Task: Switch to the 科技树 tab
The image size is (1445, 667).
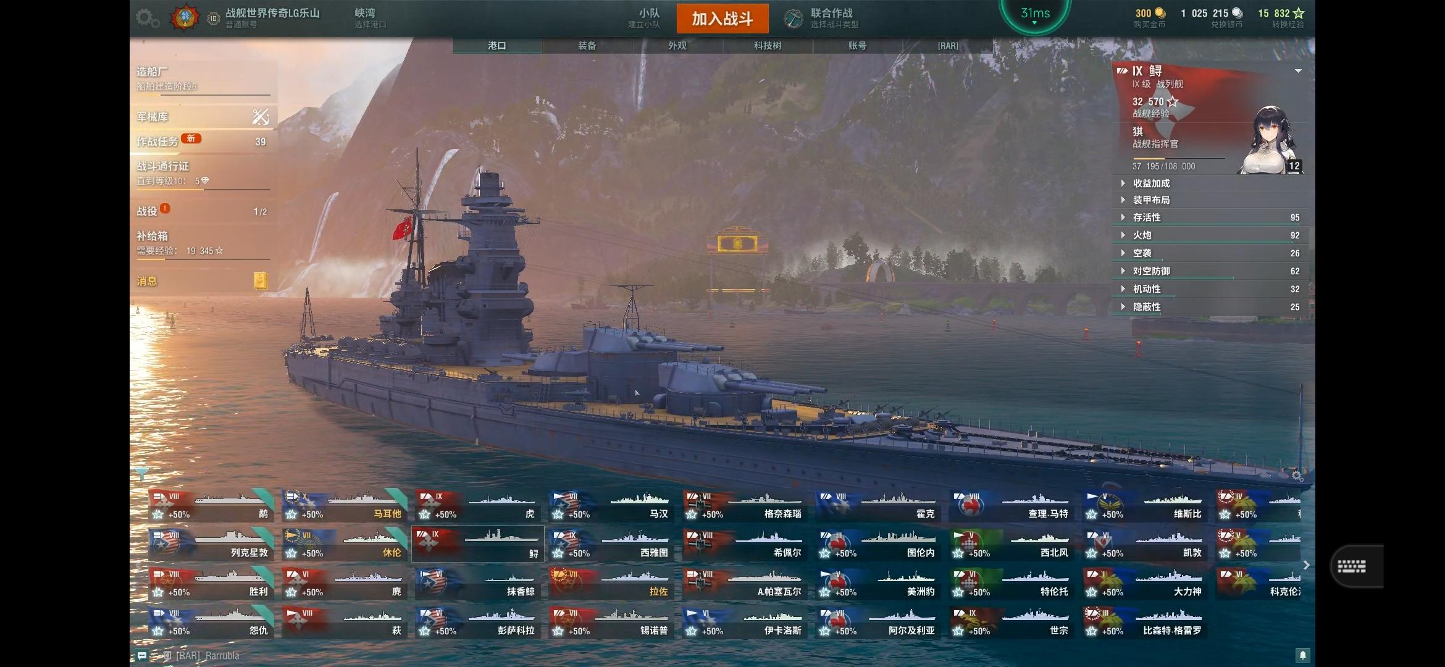Action: point(767,46)
